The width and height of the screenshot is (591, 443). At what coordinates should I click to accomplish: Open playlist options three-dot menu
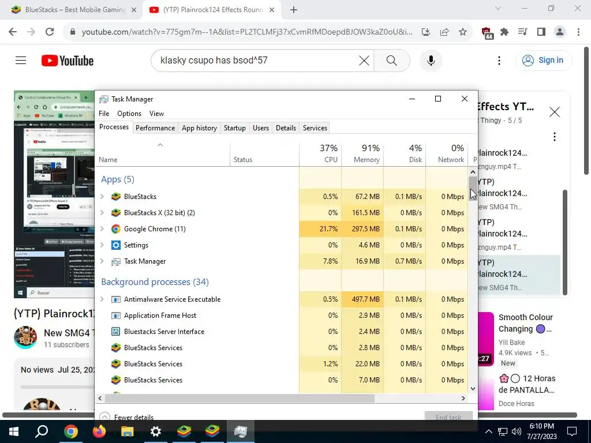tap(555, 136)
